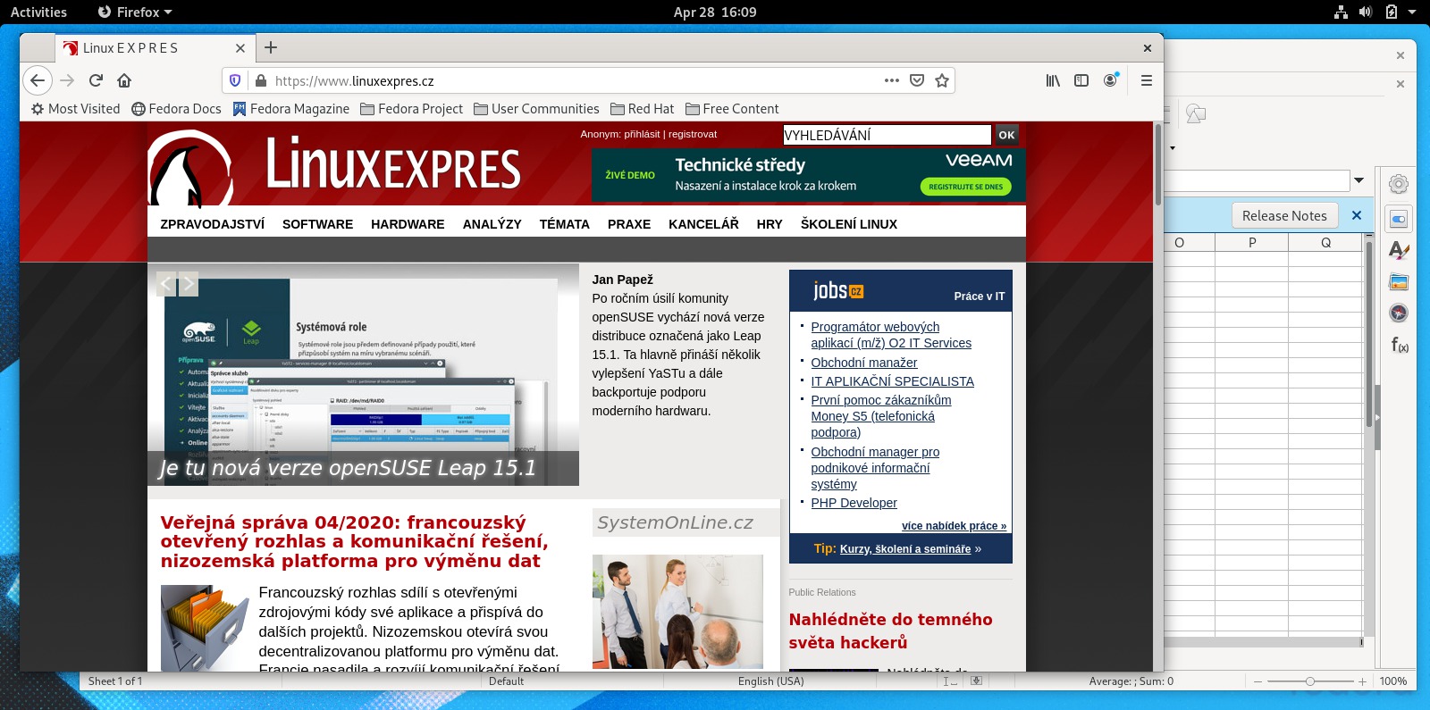Select column P header in Calc
This screenshot has width=1430, height=710.
(1251, 242)
